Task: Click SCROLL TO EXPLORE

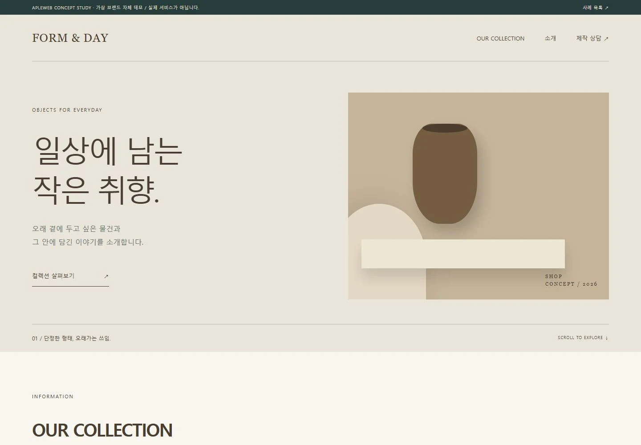Action: tap(583, 338)
